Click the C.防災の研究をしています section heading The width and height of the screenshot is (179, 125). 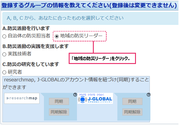click(x=31, y=64)
